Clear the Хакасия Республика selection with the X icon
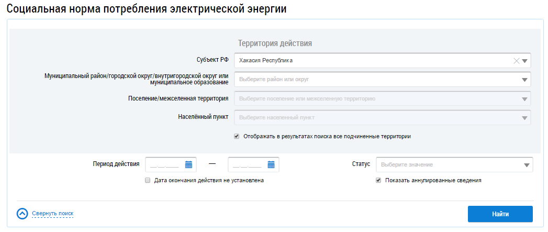This screenshot has width=548, height=232. 517,61
